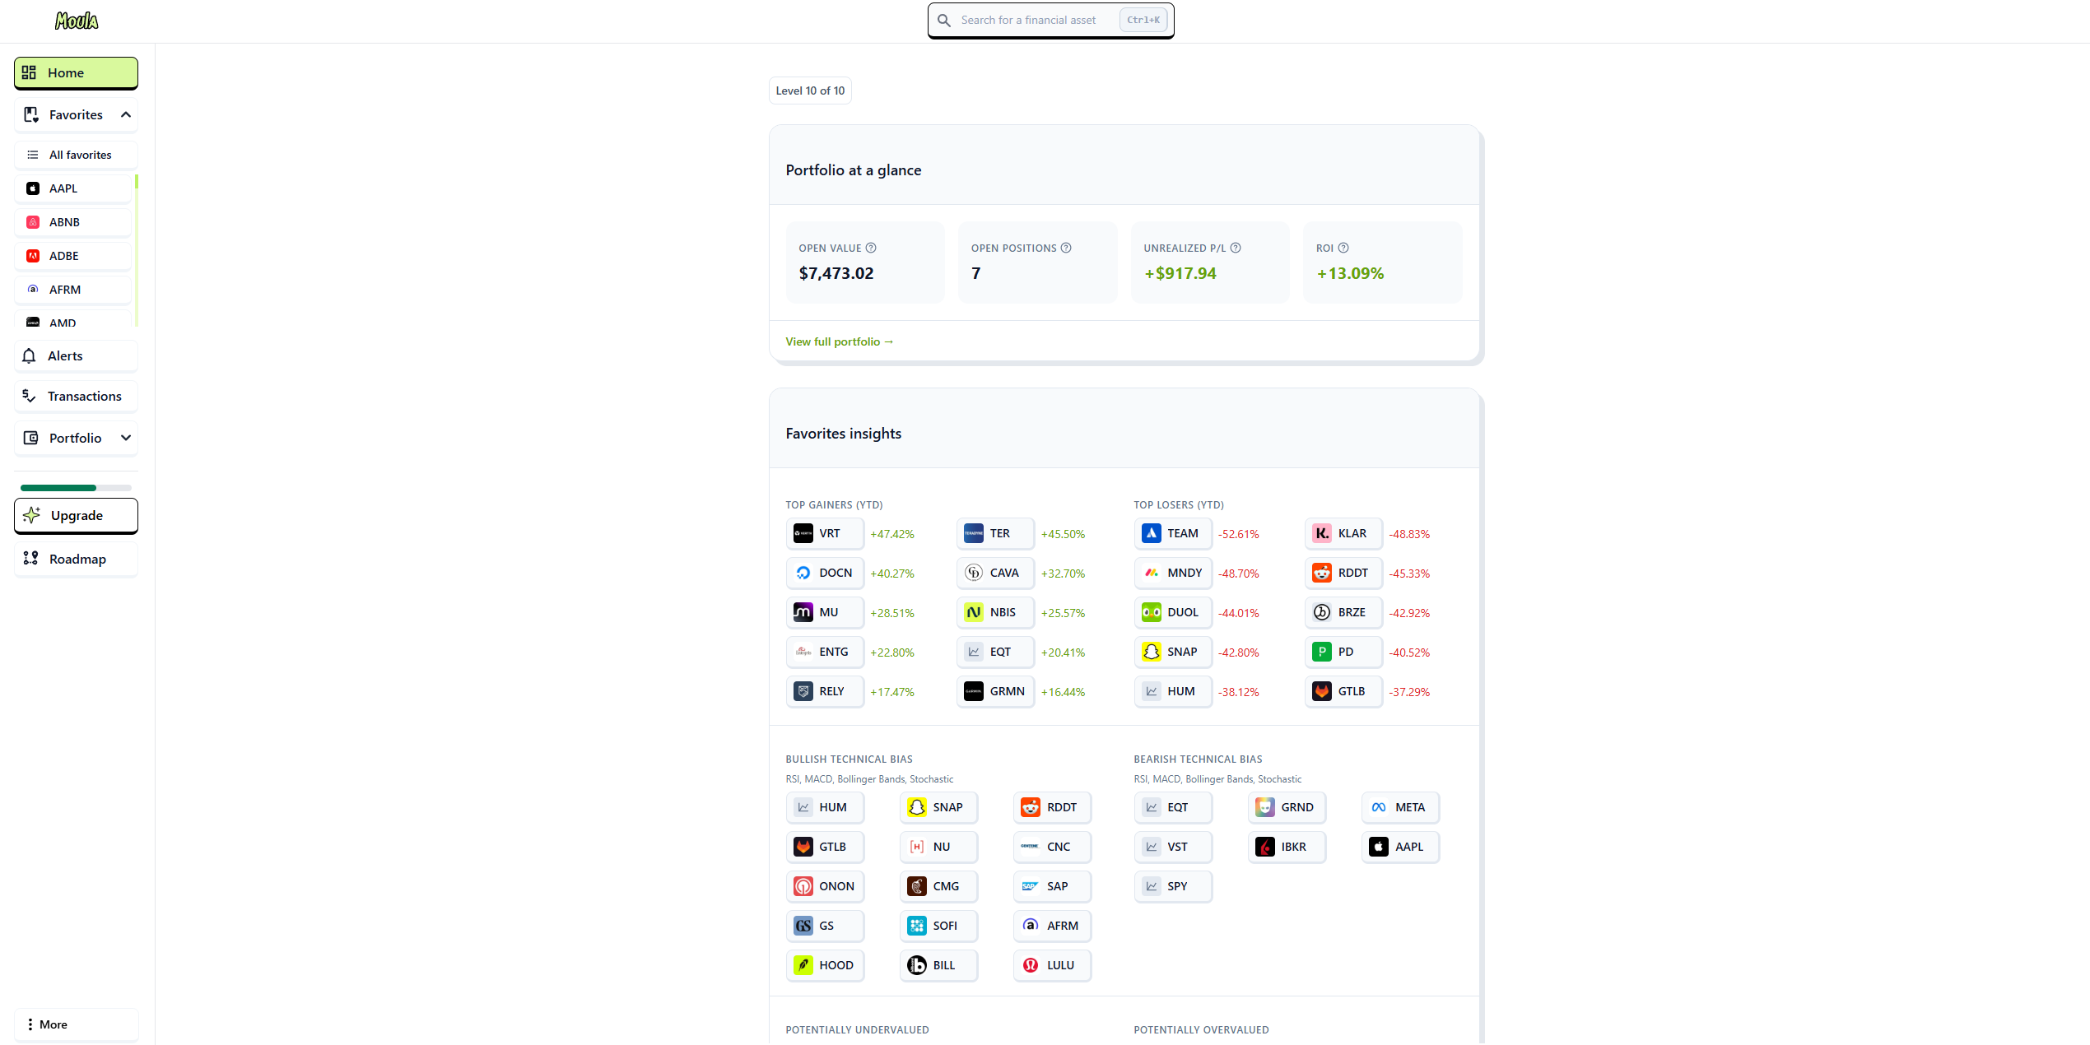Click the ADBE logo in sidebar
2090x1045 pixels.
click(x=33, y=256)
